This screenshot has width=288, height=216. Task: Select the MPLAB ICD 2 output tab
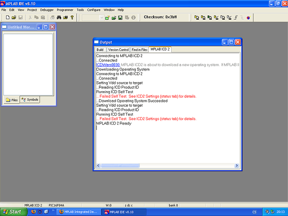click(160, 49)
